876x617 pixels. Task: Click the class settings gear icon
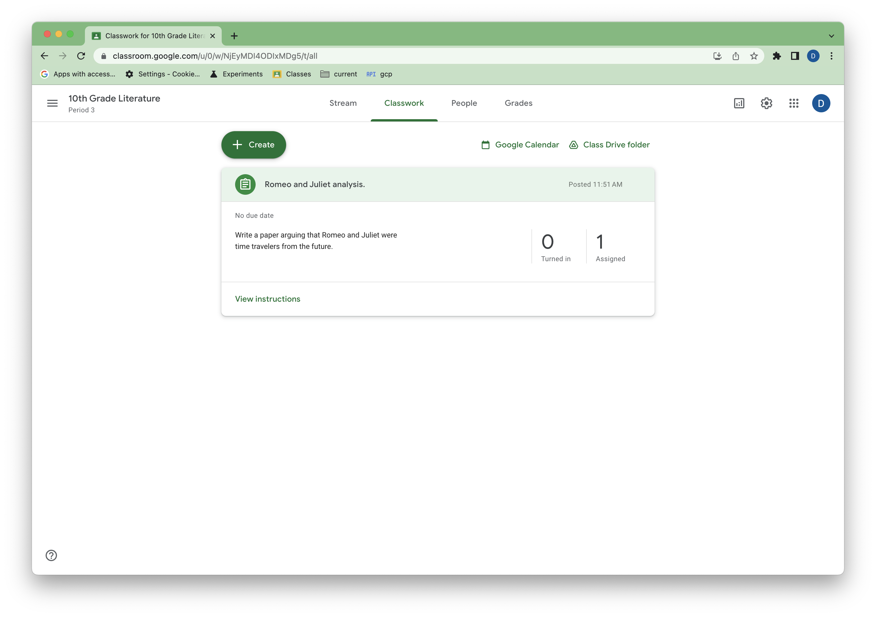(766, 103)
